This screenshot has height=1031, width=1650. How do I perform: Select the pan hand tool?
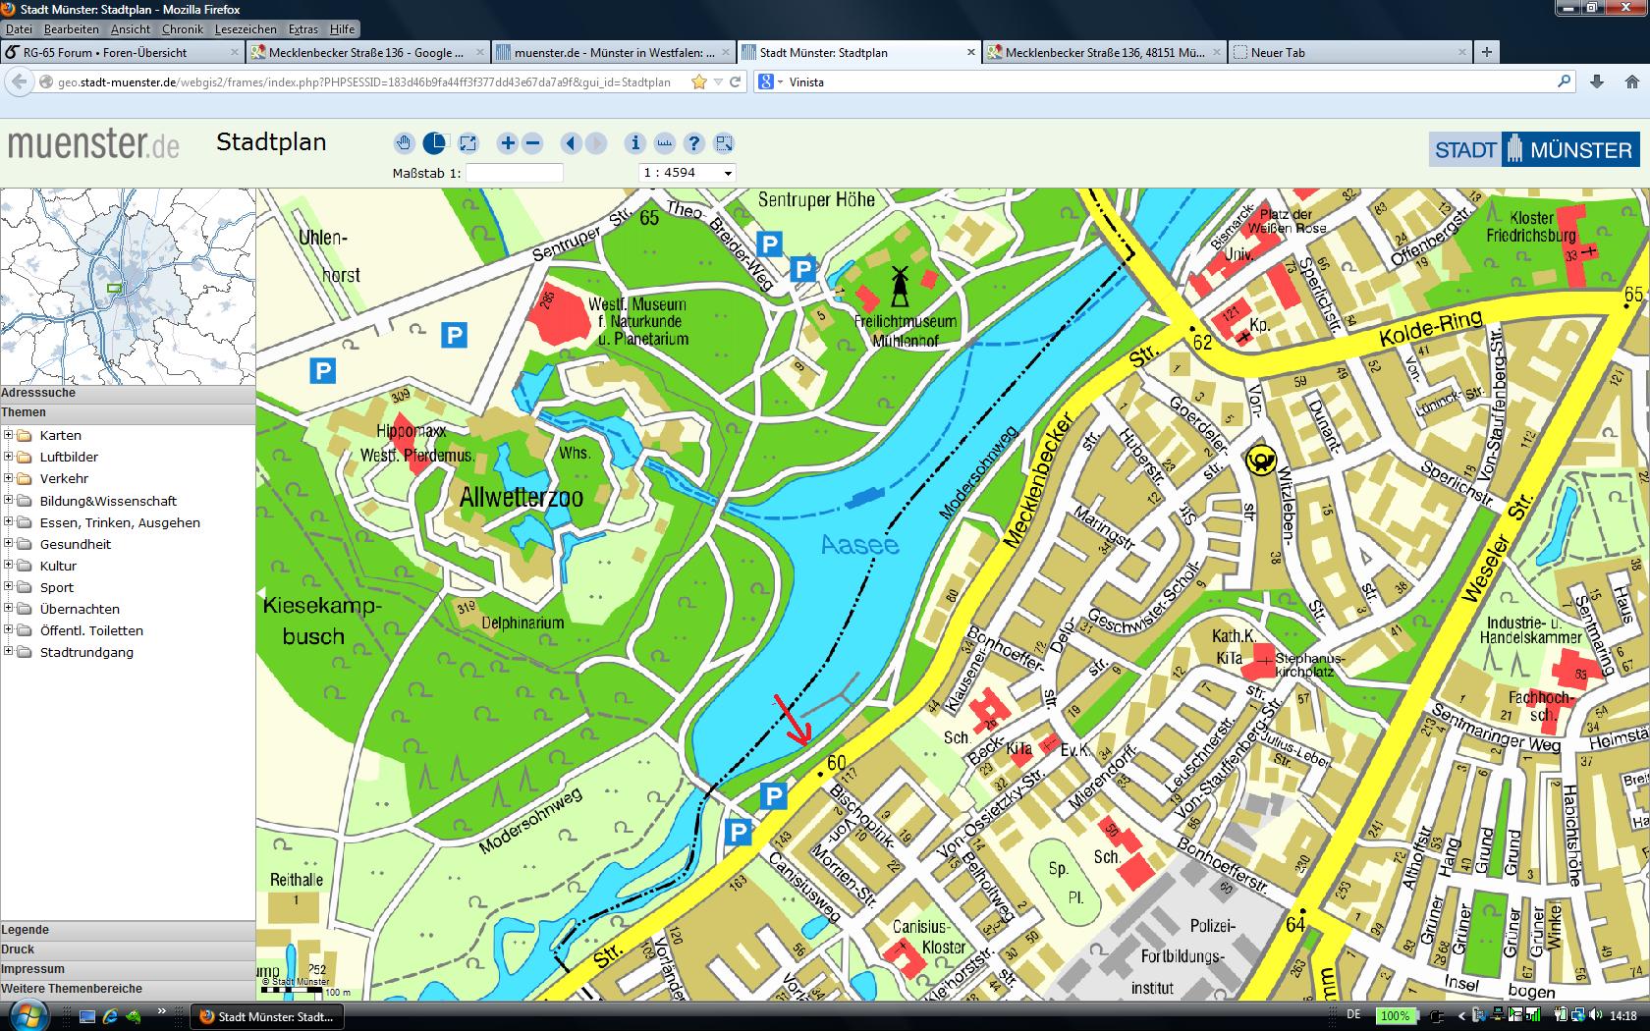(x=404, y=143)
